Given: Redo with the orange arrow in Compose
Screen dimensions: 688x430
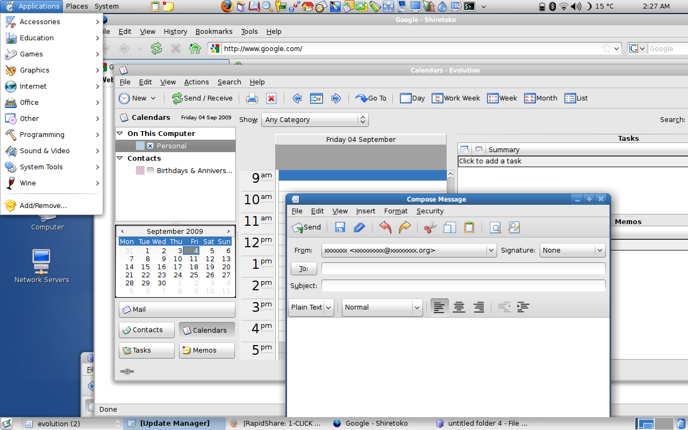Looking at the screenshot, I should coord(405,227).
